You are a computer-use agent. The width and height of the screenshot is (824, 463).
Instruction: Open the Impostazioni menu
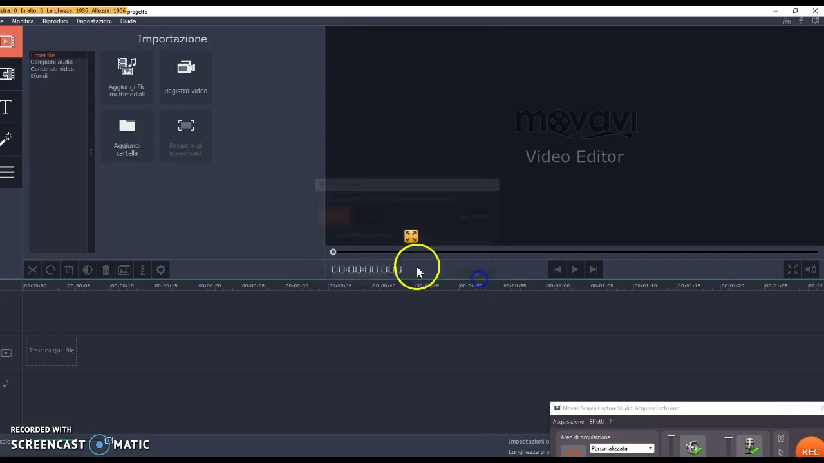click(x=94, y=21)
